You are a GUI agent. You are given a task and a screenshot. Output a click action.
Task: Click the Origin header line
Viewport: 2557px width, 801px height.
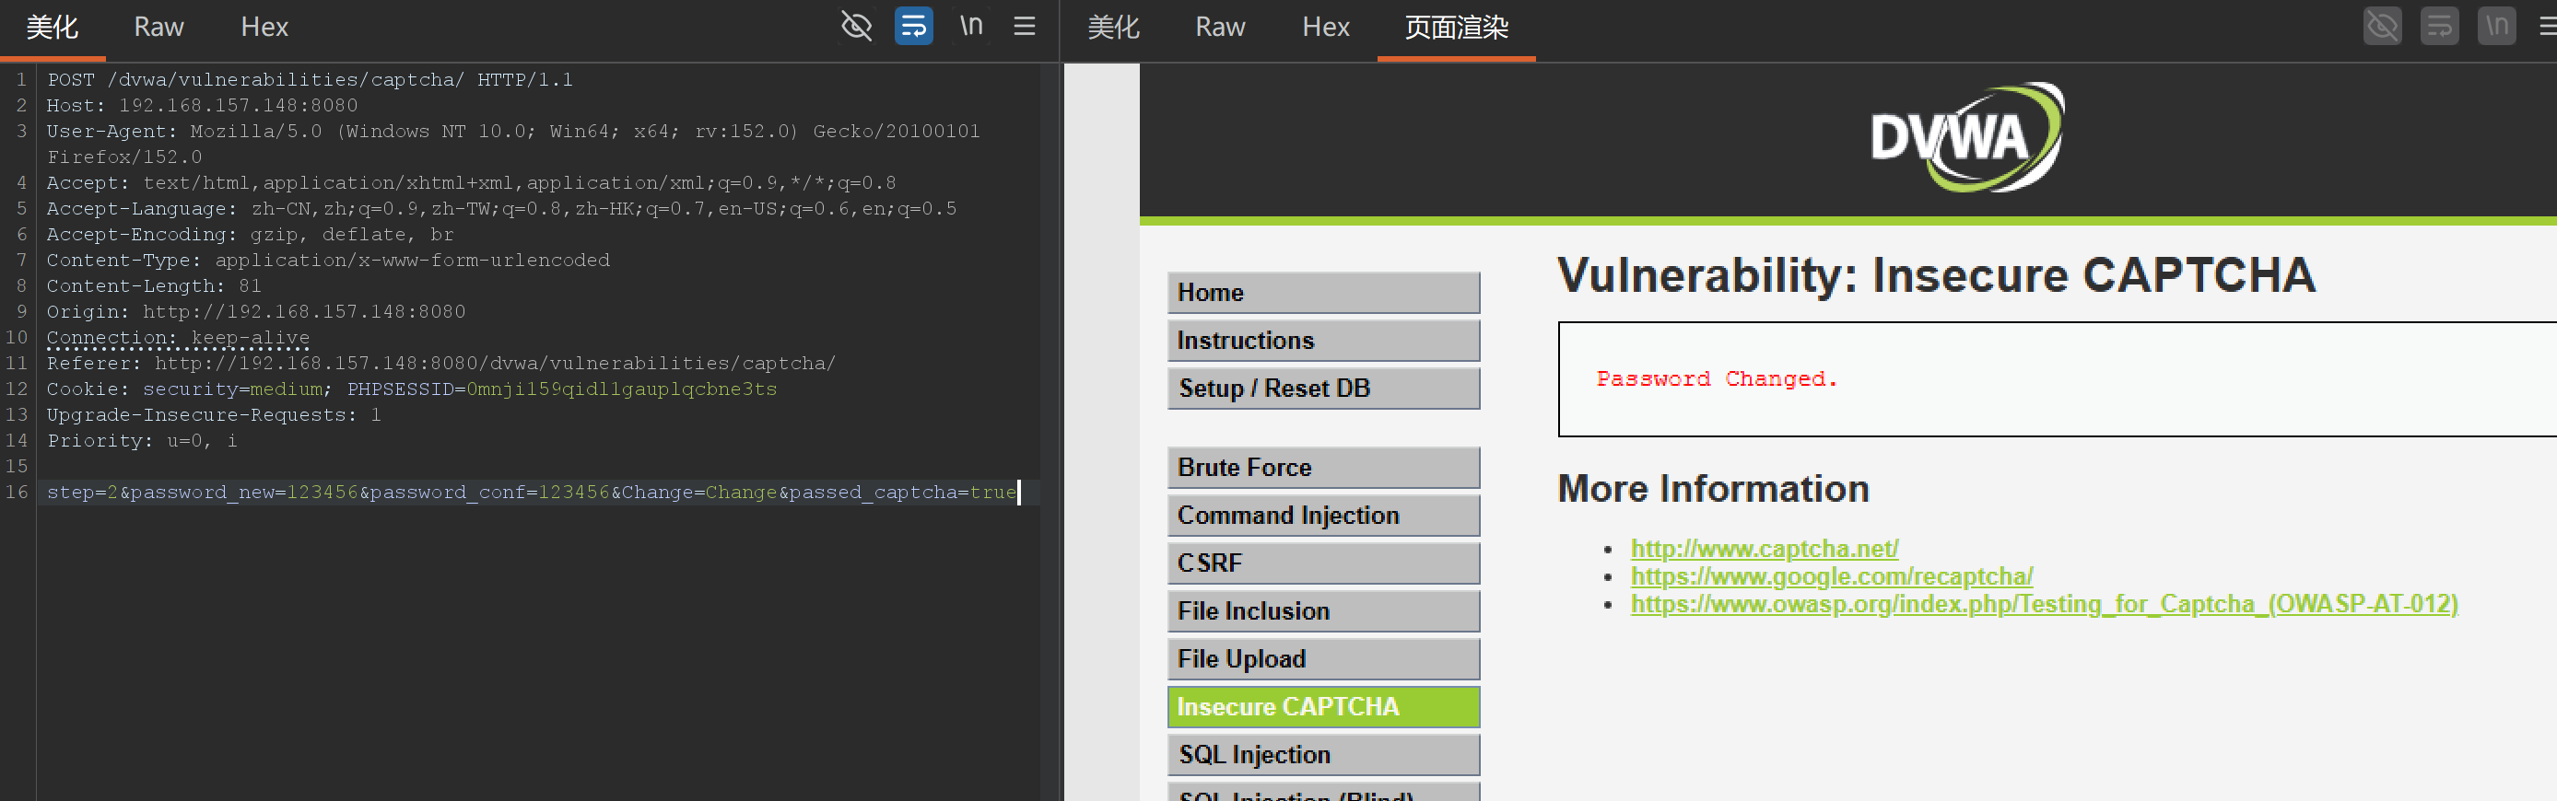(256, 311)
